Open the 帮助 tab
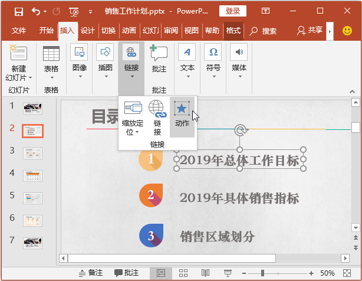The width and height of the screenshot is (362, 281). coord(212,30)
